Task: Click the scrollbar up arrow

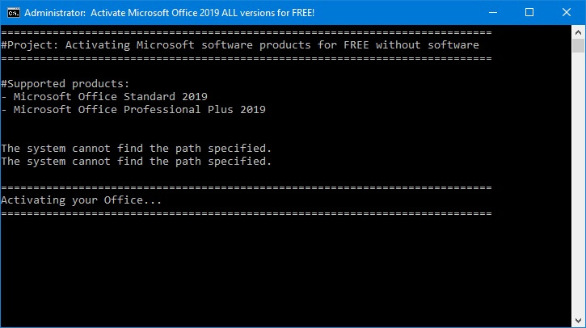Action: (578, 32)
